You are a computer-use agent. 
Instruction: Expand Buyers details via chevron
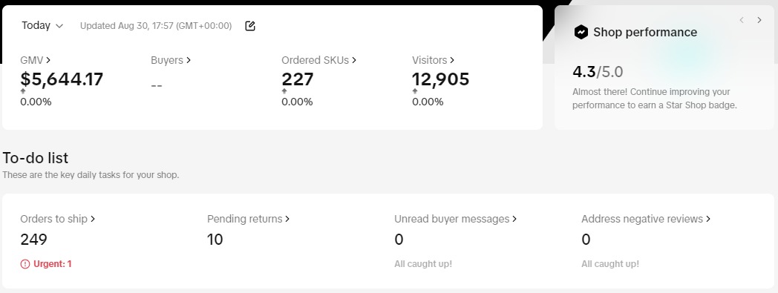coord(189,60)
